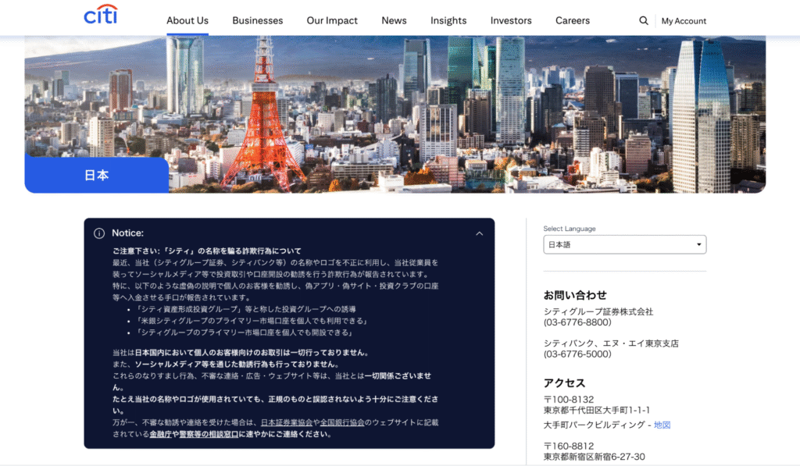Image resolution: width=800 pixels, height=466 pixels.
Task: Click postal code 〒100-8132
Action: pos(569,399)
